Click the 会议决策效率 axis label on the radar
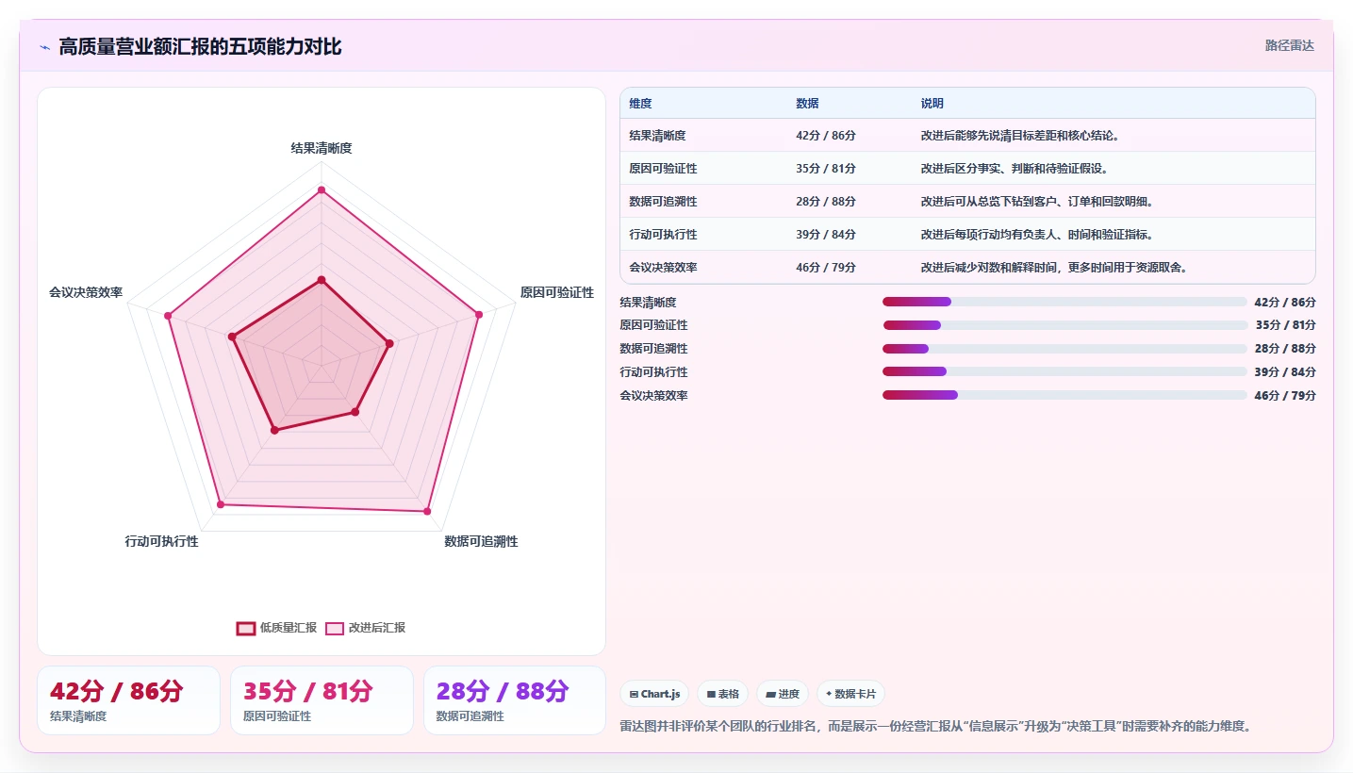This screenshot has height=773, width=1353. pyautogui.click(x=86, y=292)
